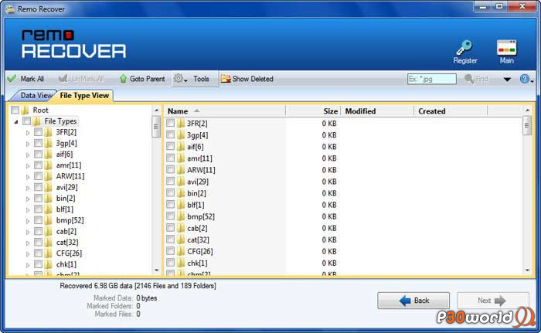Click the CFG[26] folder icon in list
Screen dimensions: 541x333
181,252
